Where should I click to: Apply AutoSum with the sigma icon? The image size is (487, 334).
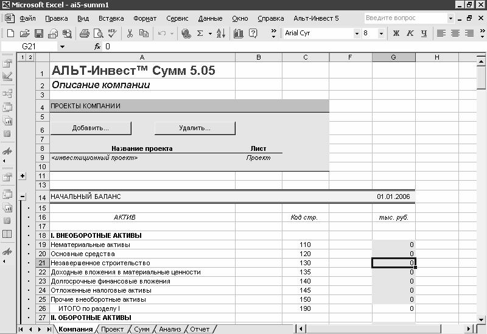[200, 33]
